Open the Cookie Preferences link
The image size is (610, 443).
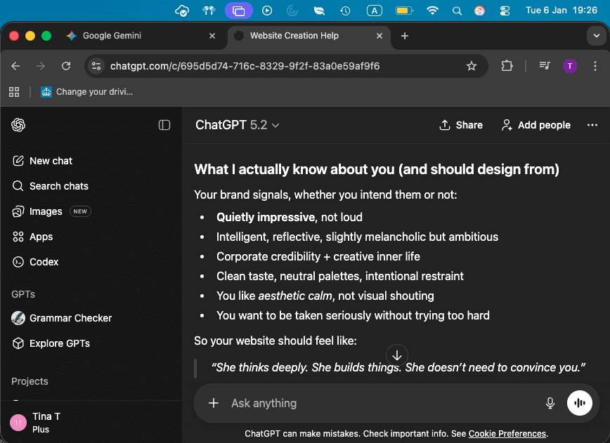[507, 434]
